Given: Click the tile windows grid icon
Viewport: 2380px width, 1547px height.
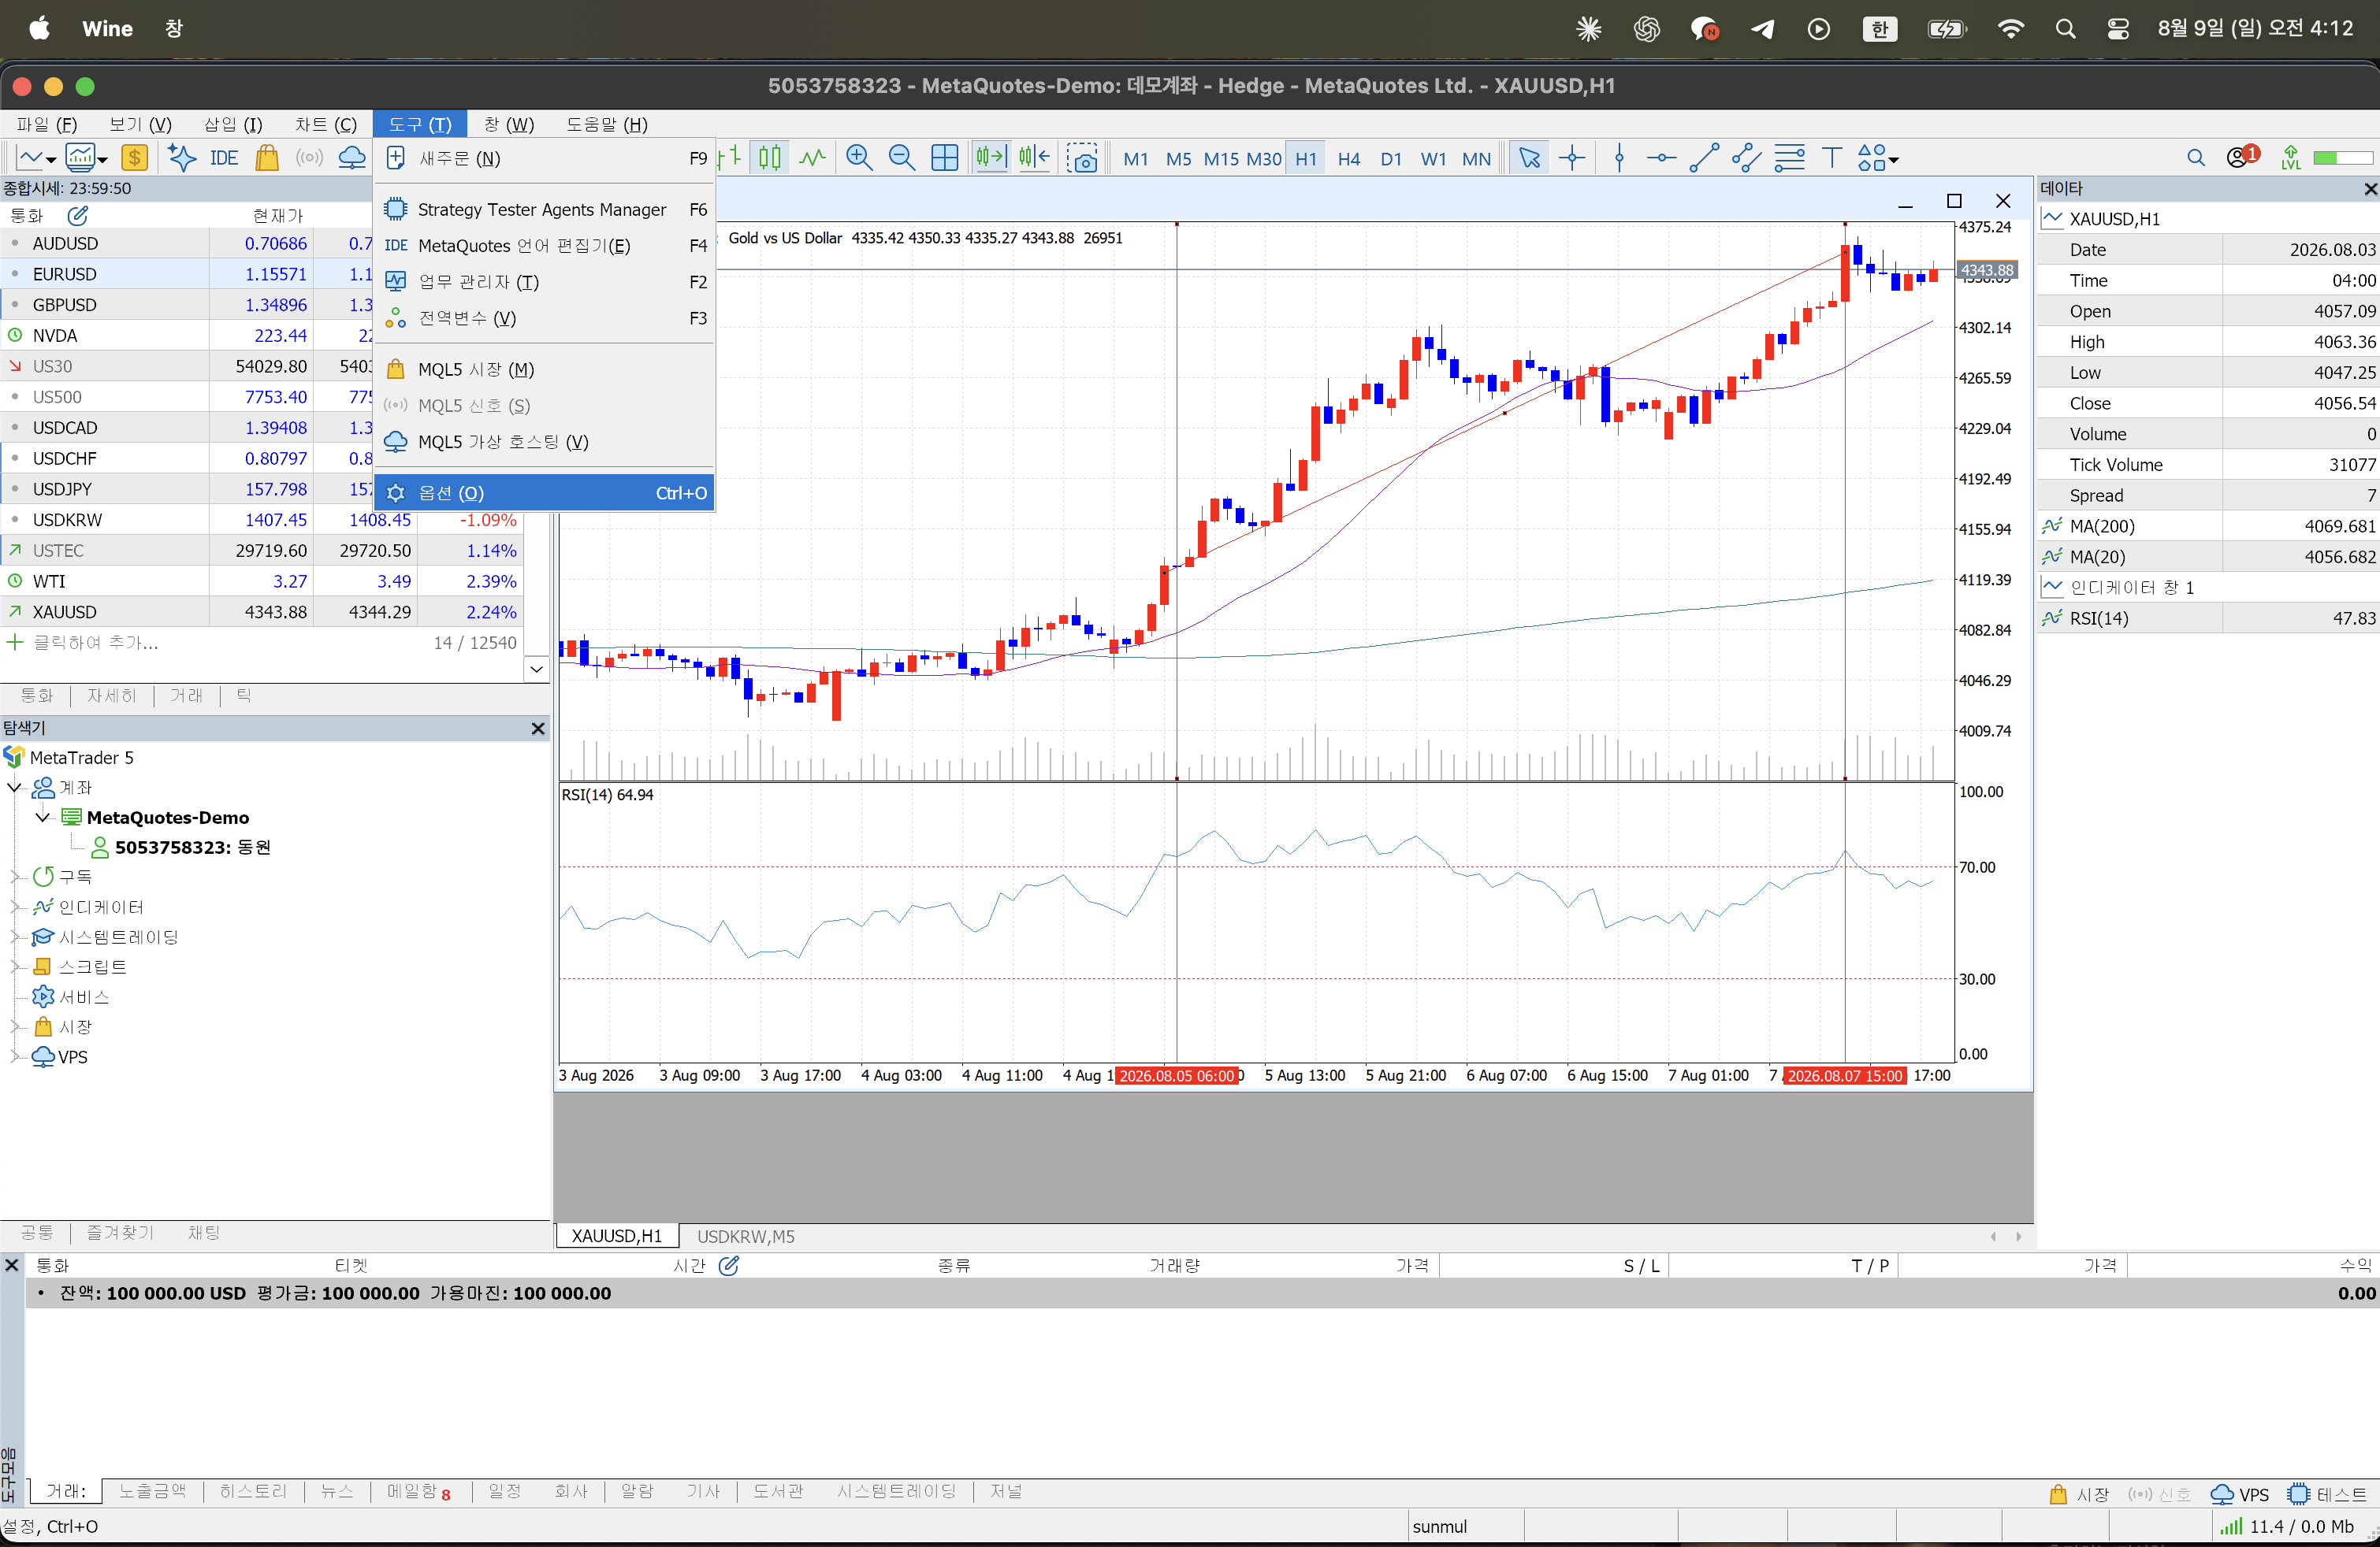Looking at the screenshot, I should 944,158.
